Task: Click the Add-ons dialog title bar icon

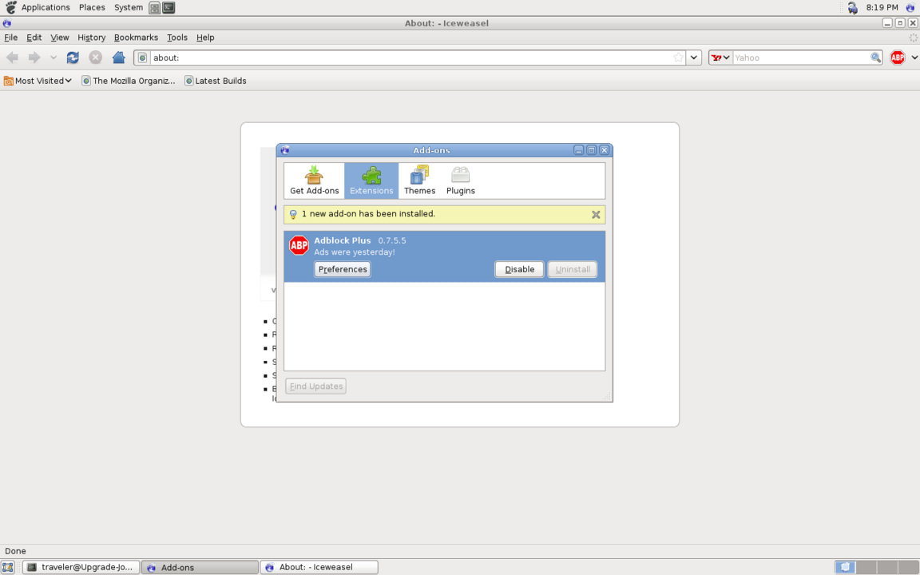Action: click(x=285, y=150)
